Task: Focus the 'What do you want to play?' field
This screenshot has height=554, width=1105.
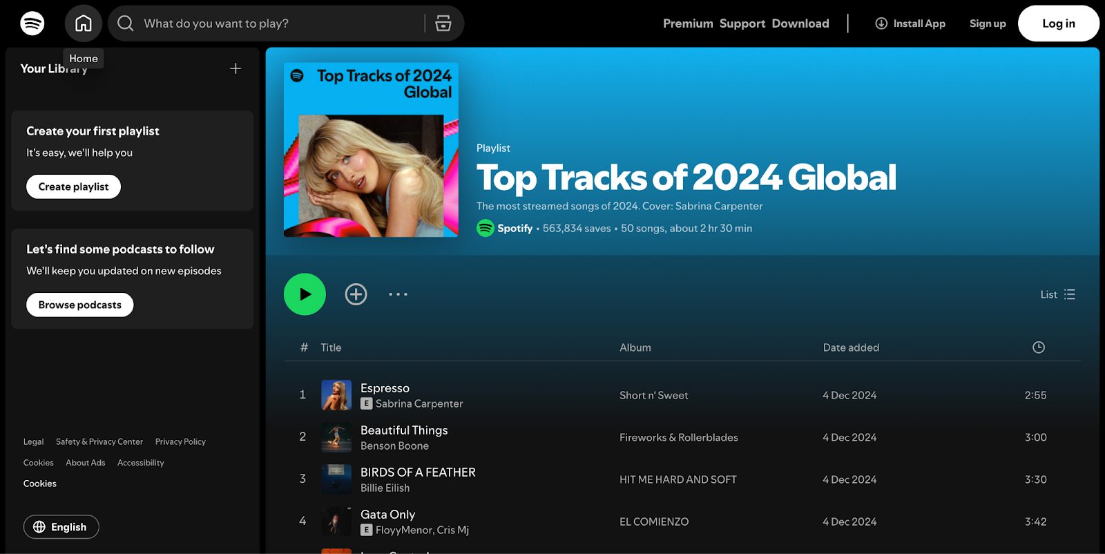Action: (280, 23)
